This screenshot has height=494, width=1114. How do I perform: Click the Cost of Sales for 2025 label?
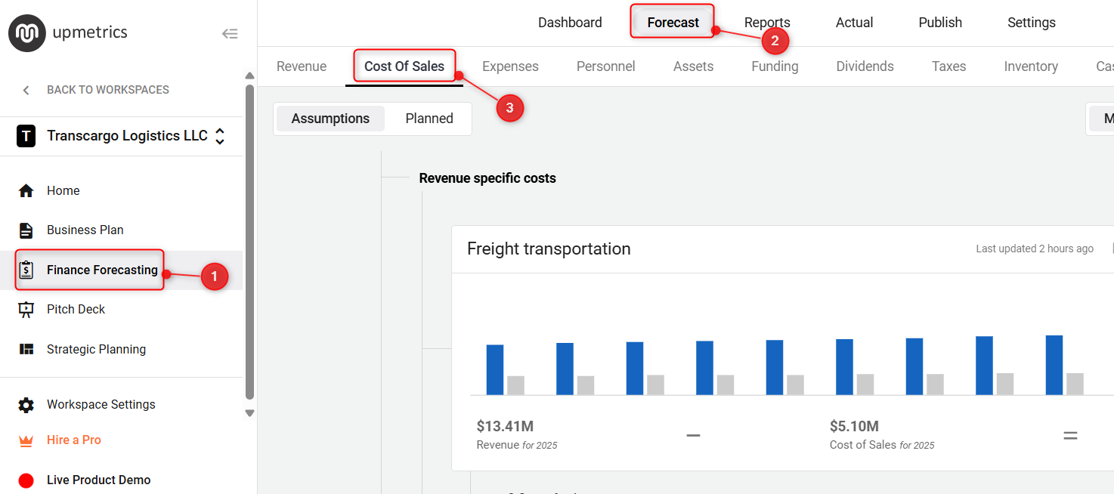882,445
